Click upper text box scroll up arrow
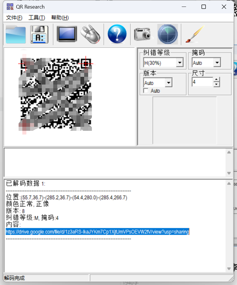 (229, 152)
